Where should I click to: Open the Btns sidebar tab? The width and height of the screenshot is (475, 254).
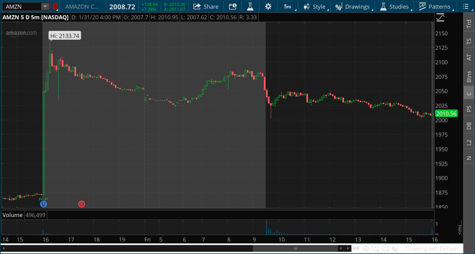click(469, 76)
